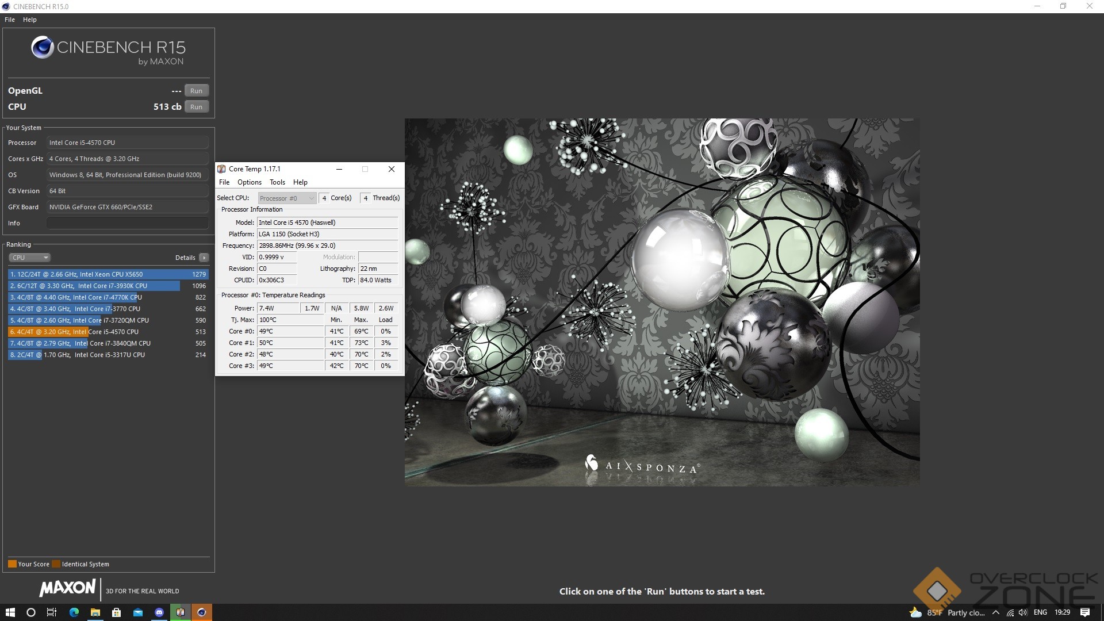
Task: Run the OpenGL benchmark test
Action: 196,91
